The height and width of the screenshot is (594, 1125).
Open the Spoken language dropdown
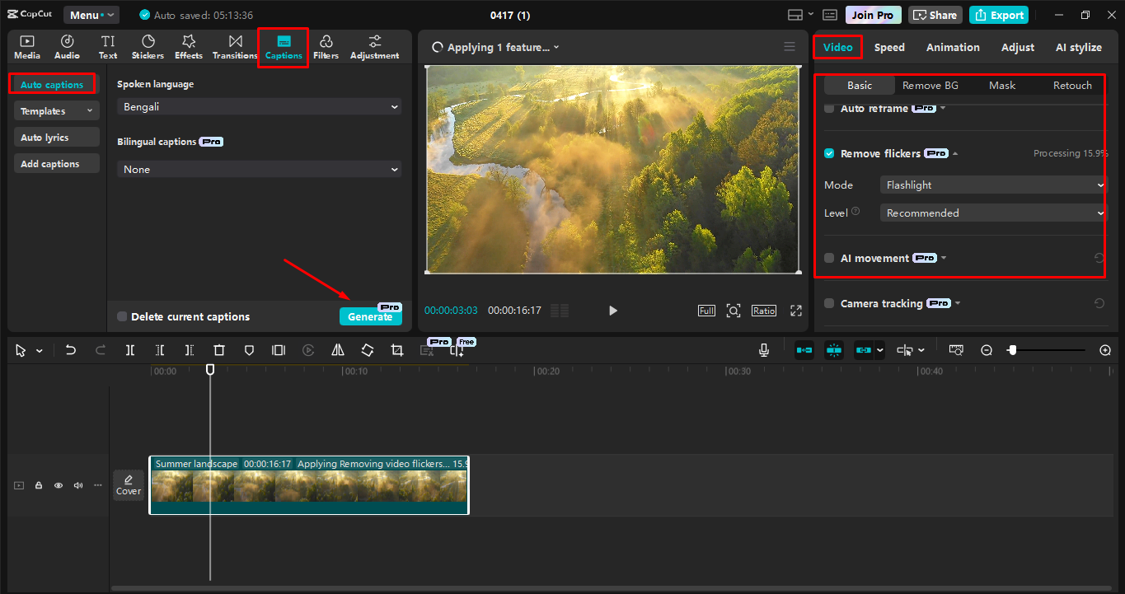[259, 106]
